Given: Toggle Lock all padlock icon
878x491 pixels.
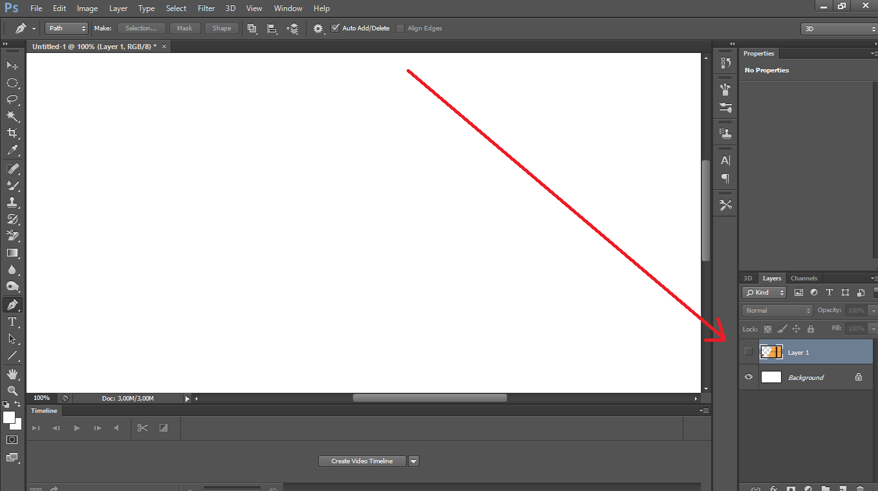Looking at the screenshot, I should 811,329.
